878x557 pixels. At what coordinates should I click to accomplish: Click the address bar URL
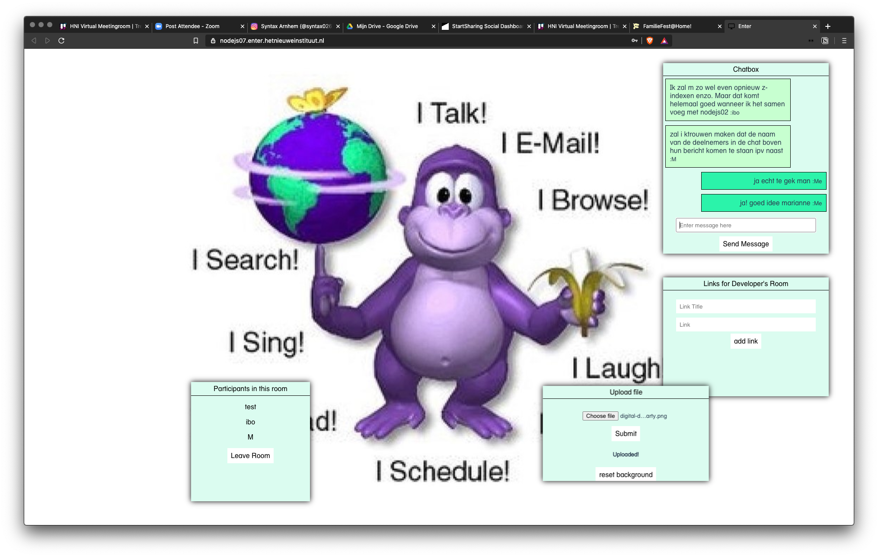(272, 41)
